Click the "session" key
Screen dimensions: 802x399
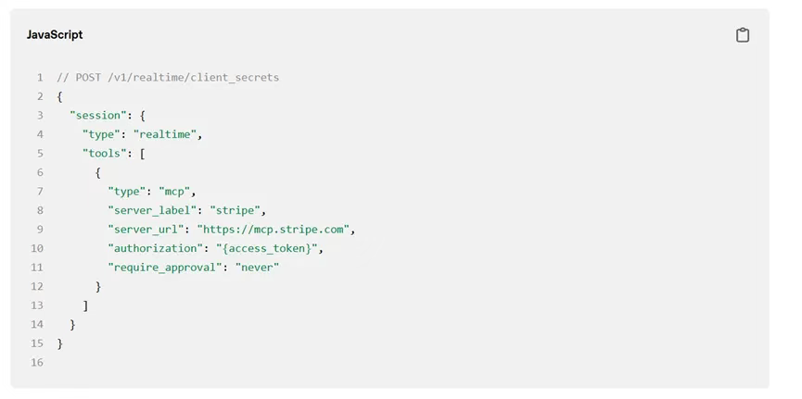[97, 116]
